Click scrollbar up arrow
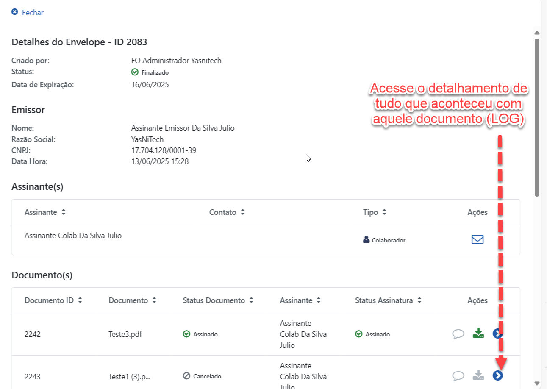Screen dimensions: 547x389 [537, 33]
